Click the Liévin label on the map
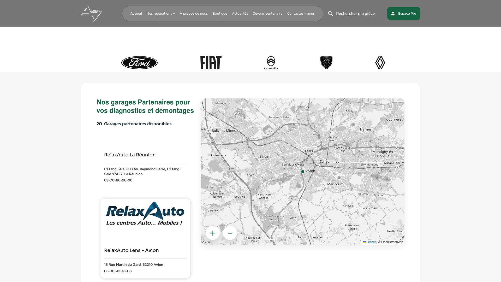This screenshot has height=282, width=501. [x=265, y=157]
